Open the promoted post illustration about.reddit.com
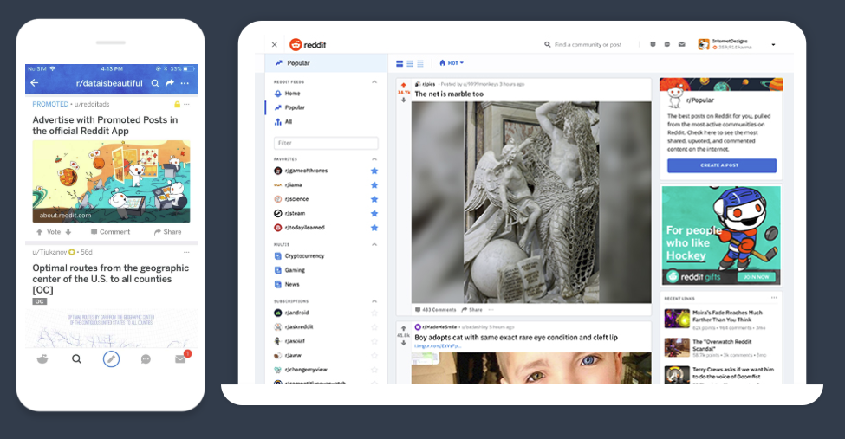Image resolution: width=845 pixels, height=439 pixels. [111, 182]
